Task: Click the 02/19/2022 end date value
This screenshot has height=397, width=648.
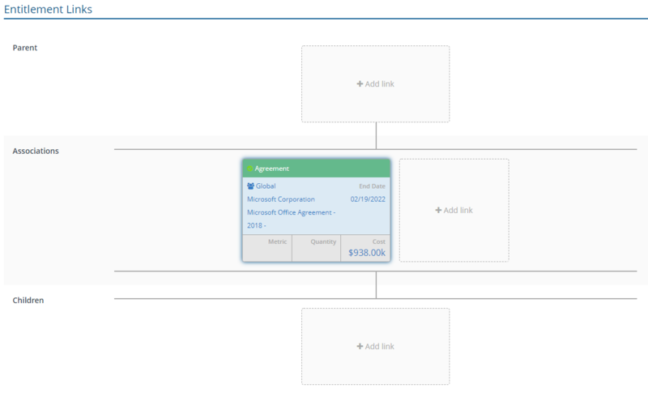Action: (368, 199)
